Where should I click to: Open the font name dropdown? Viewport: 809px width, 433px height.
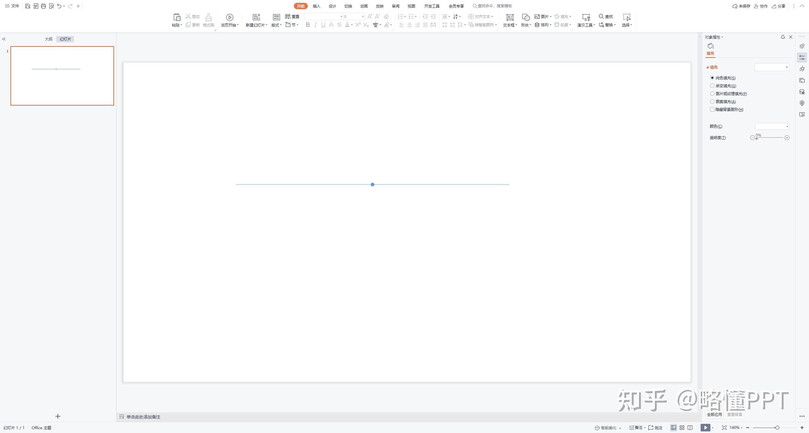tap(341, 16)
